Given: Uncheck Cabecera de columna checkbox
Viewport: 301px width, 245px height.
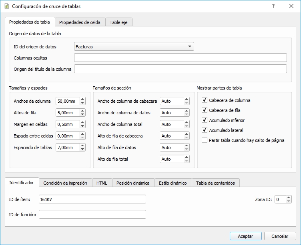Looking at the screenshot, I should pyautogui.click(x=205, y=100).
